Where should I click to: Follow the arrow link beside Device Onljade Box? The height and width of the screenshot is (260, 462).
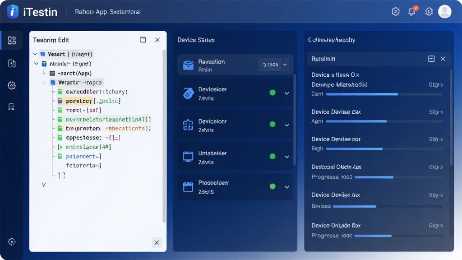436,226
